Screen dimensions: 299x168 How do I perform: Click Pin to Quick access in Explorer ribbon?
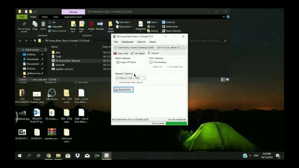24,27
